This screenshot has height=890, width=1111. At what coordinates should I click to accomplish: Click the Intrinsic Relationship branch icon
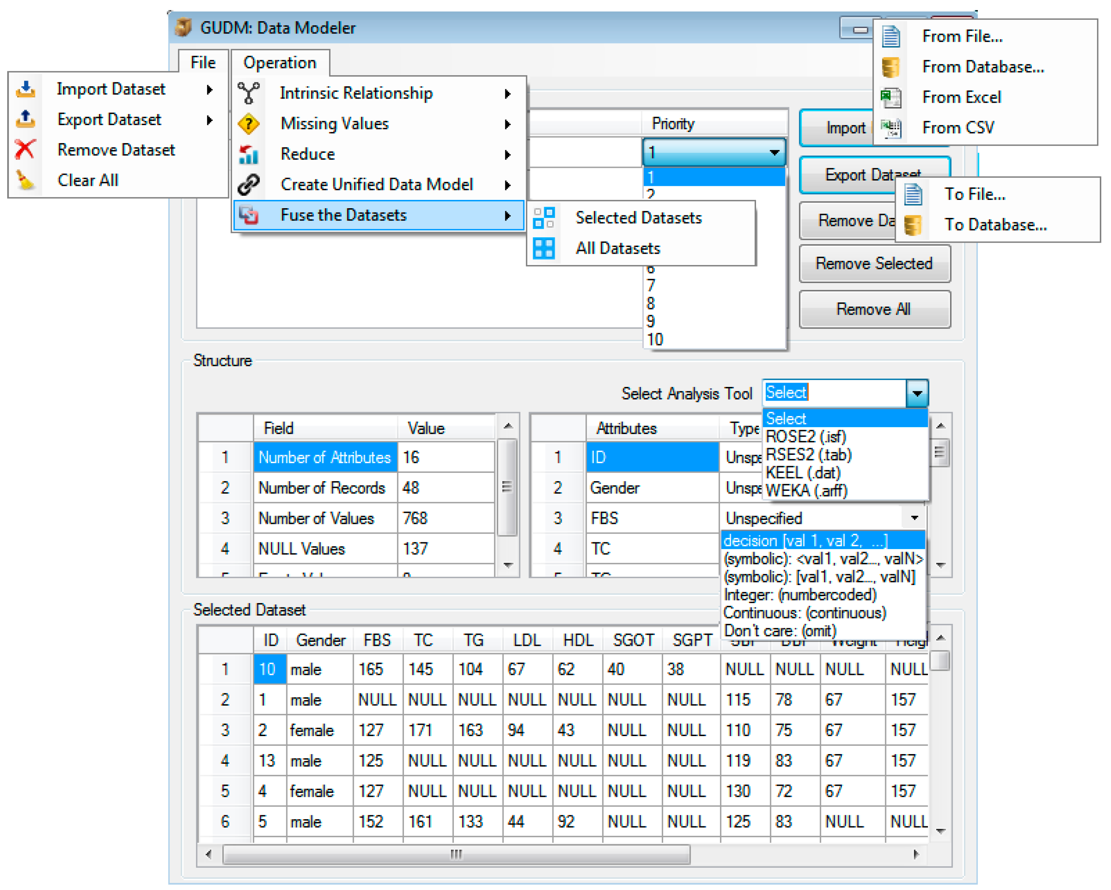click(x=249, y=93)
